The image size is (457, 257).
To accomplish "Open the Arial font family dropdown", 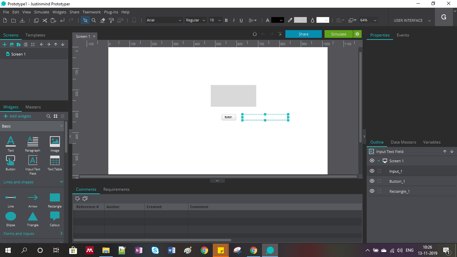I will pos(164,20).
